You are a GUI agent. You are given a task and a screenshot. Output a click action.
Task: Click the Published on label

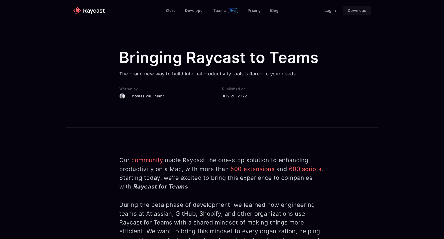tap(234, 89)
